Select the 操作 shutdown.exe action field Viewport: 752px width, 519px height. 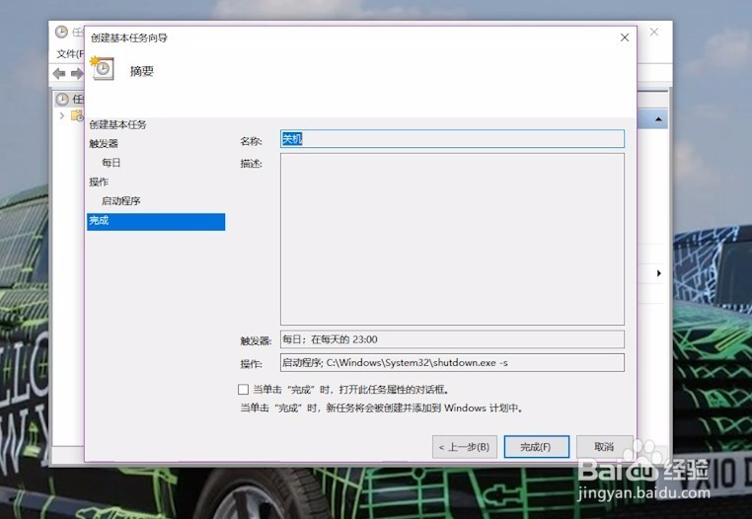point(452,363)
